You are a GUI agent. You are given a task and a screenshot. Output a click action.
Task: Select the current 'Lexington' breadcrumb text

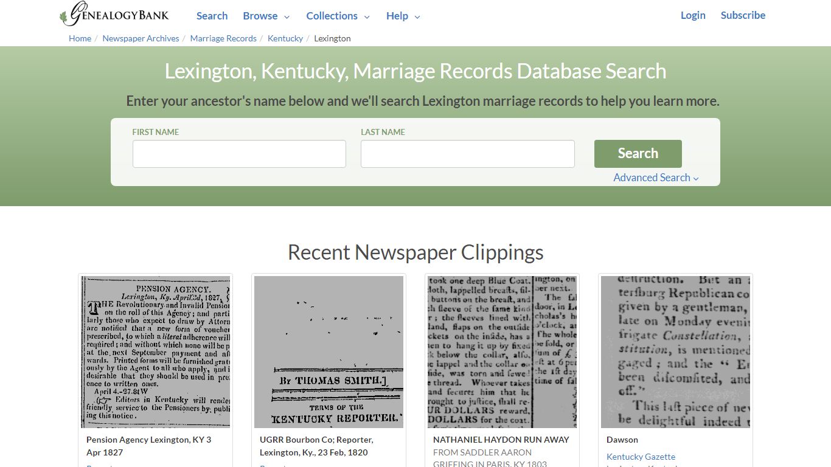coord(332,38)
